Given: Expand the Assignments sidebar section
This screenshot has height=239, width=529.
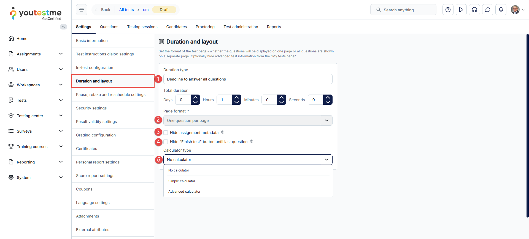Looking at the screenshot, I should (x=36, y=54).
